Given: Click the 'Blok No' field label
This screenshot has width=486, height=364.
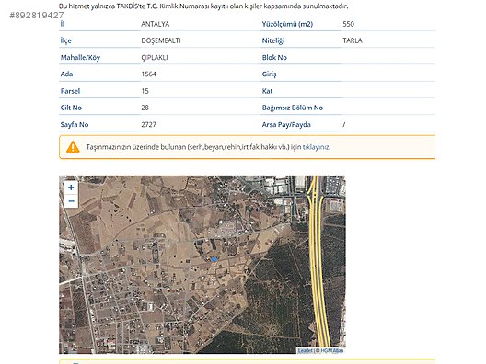Looking at the screenshot, I should coord(274,58).
